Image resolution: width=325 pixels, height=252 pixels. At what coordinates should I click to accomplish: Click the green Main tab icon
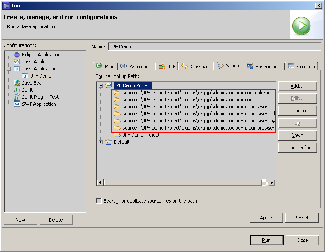point(99,66)
